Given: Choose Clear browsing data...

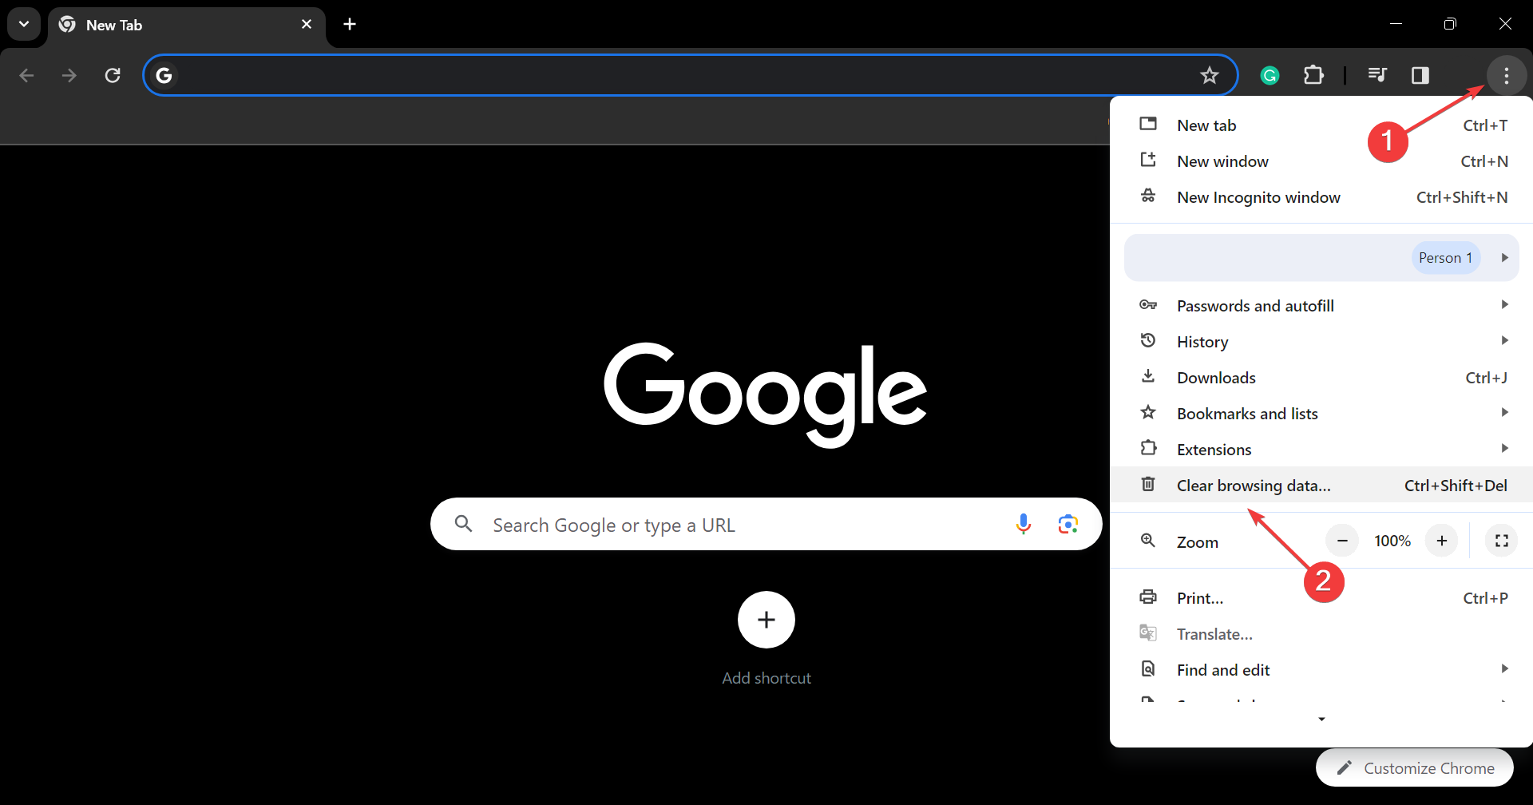Looking at the screenshot, I should tap(1321, 486).
